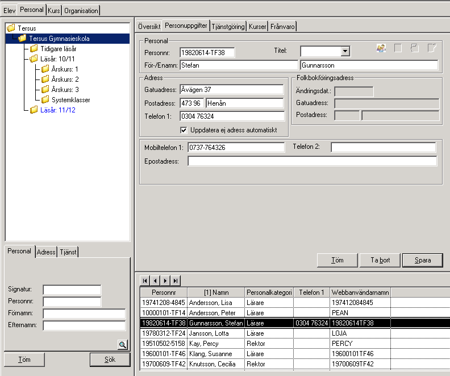Click Töm button beside Ta bort
The width and height of the screenshot is (450, 376).
(337, 260)
